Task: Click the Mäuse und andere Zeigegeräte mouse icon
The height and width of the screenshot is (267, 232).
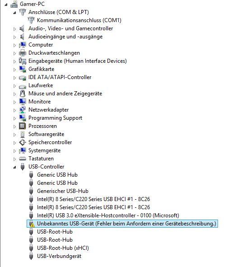Action: click(x=23, y=94)
